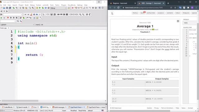Viewport: 199px width, 112px height.
Task: Click the PROBLEMS nav button
Action: (x=186, y=13)
